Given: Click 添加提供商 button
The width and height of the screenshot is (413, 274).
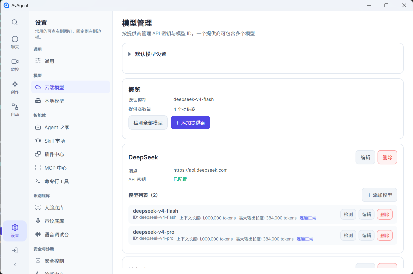Looking at the screenshot, I should 190,123.
